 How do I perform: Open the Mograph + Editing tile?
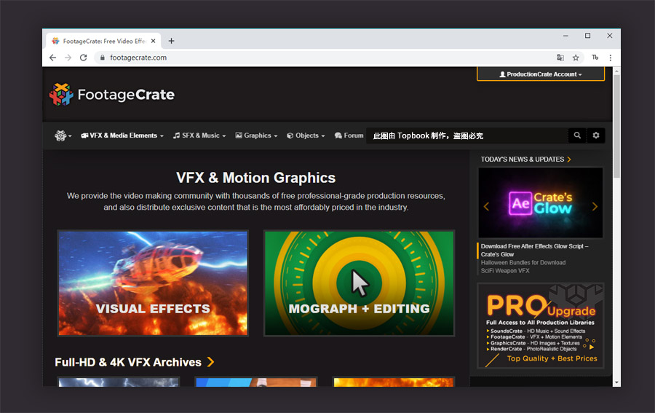point(360,283)
